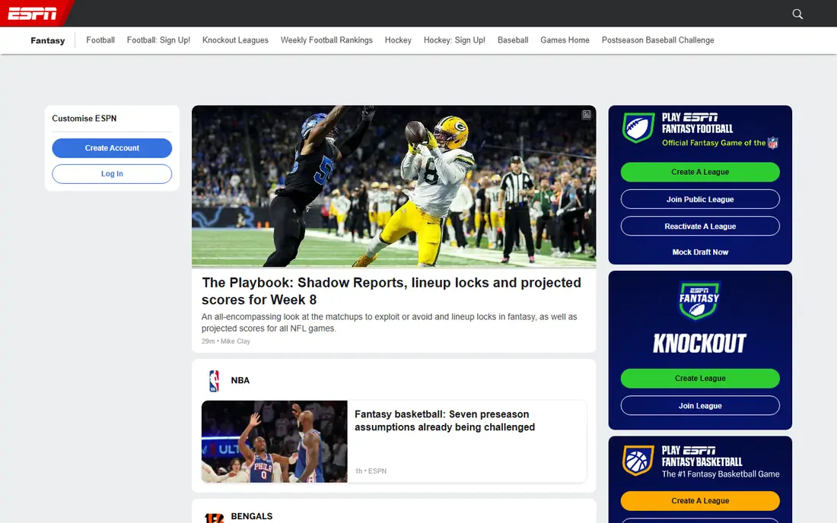
Task: Click the KNOCKOUT title graphic
Action: click(699, 344)
